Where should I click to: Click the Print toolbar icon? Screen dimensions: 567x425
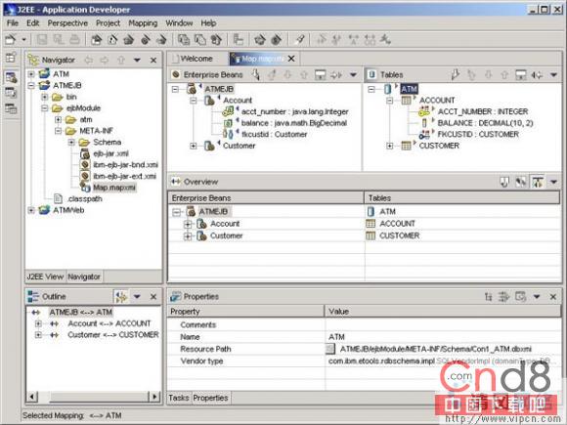pos(74,39)
